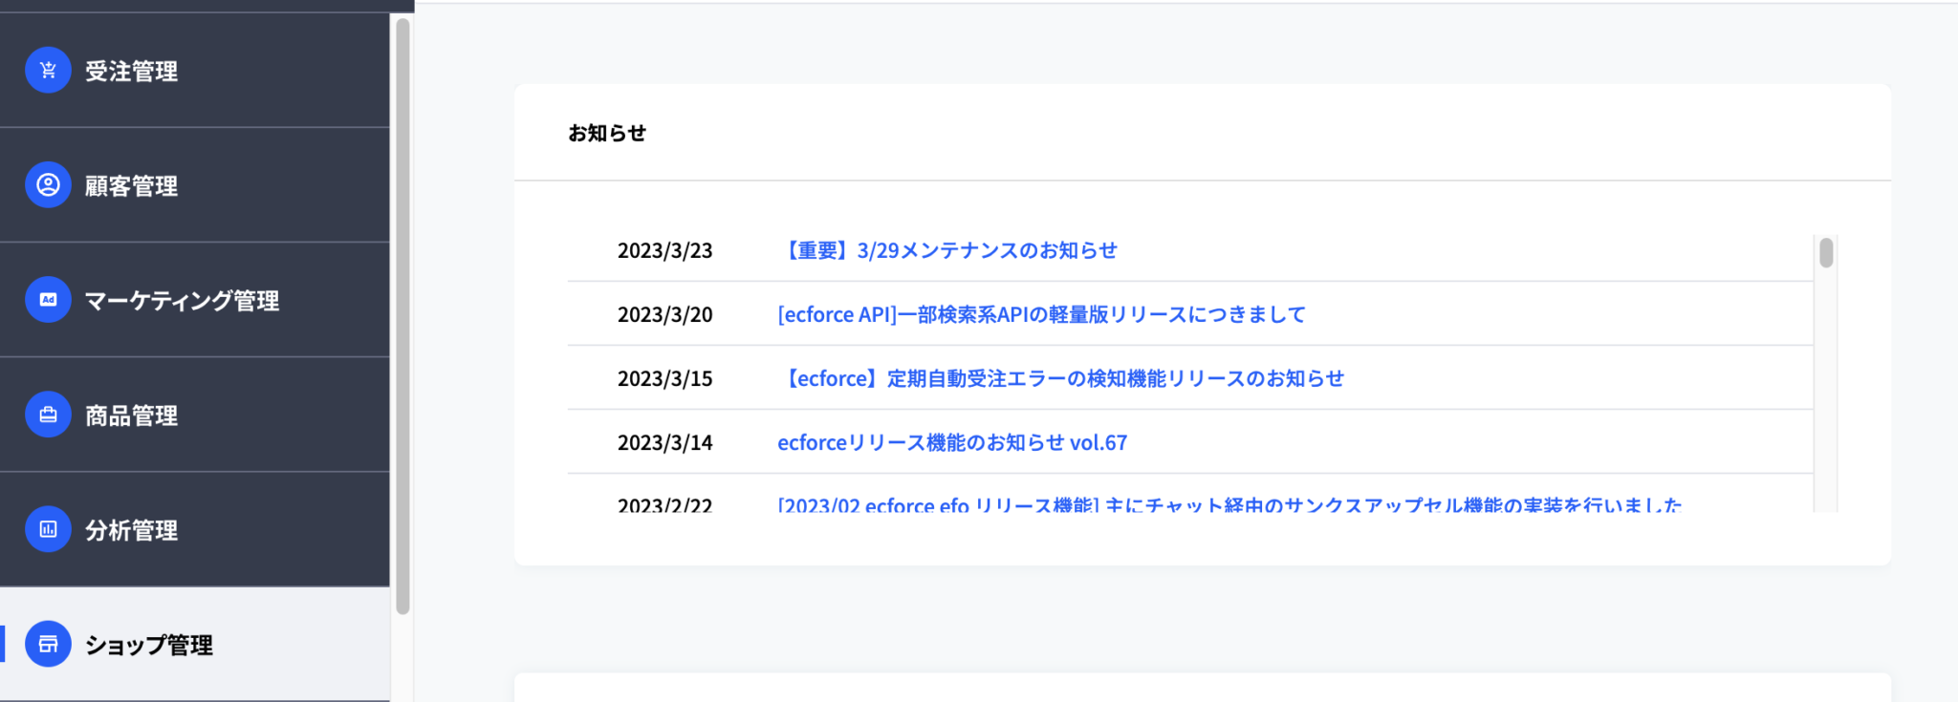Open the 顧客管理 sidebar menu
Screen dimensions: 1958x702
click(x=131, y=185)
